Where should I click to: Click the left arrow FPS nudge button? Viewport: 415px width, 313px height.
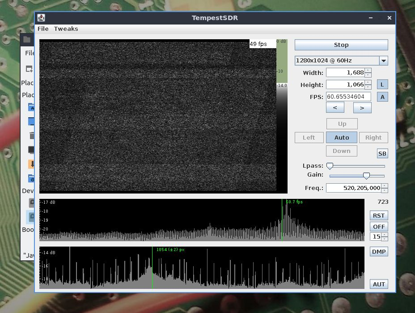(335, 107)
